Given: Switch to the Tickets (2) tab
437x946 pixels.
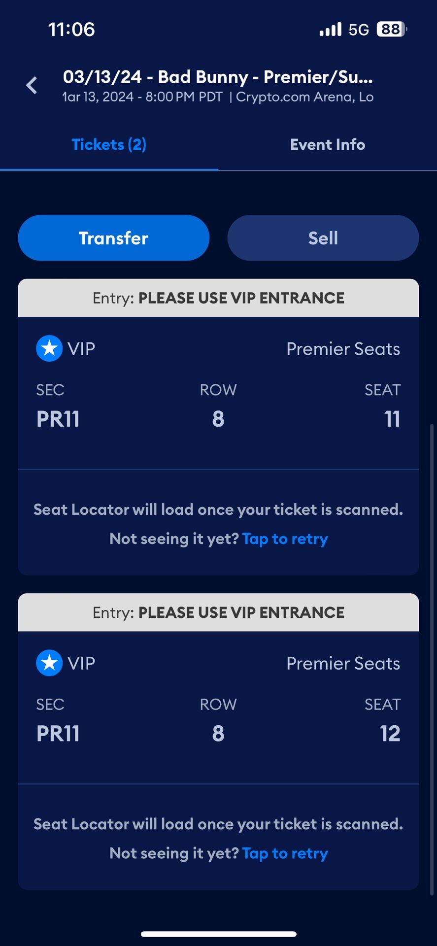Looking at the screenshot, I should [x=109, y=144].
